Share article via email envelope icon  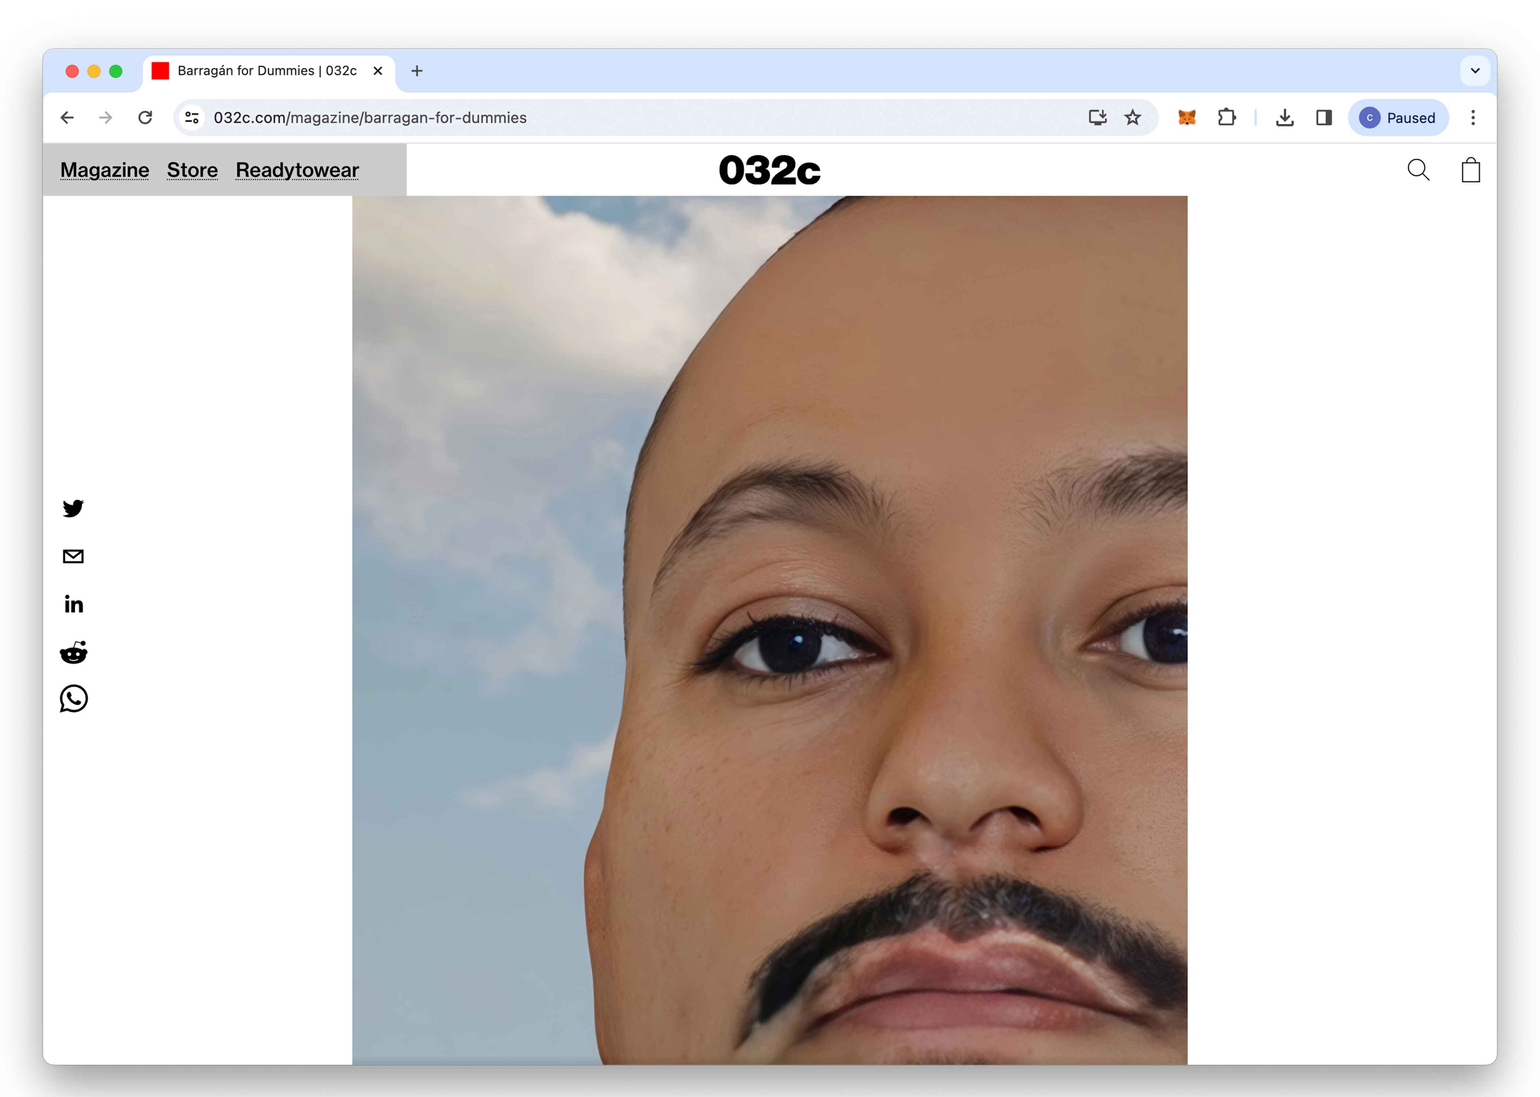pos(73,556)
